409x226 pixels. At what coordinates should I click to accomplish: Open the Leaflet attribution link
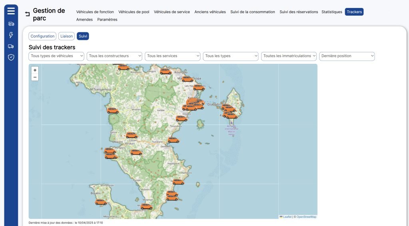point(286,217)
